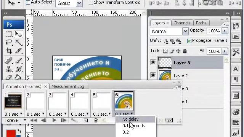The image size is (244, 137).
Task: Play the animation
Action: (x=54, y=120)
